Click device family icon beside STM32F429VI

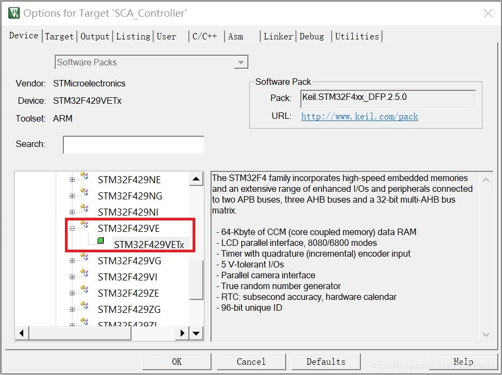(x=84, y=273)
